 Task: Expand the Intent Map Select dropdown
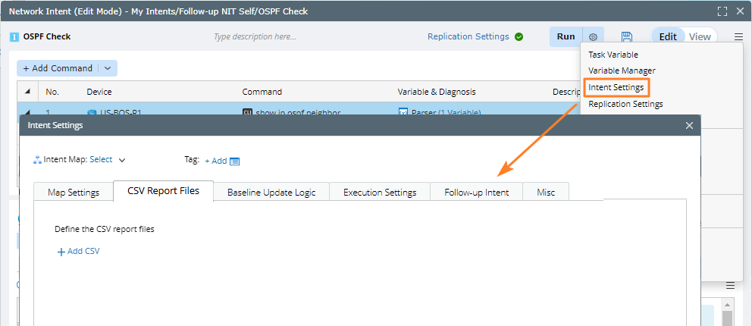coord(122,160)
